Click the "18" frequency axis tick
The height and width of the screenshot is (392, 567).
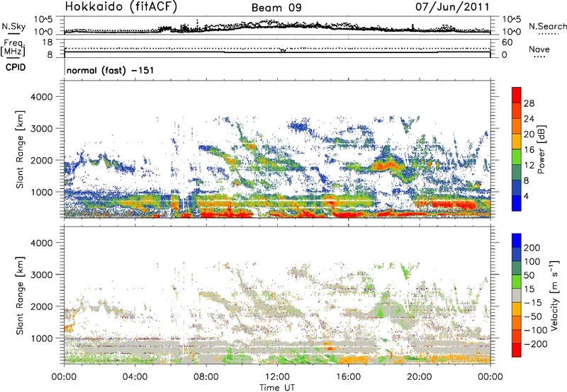47,42
